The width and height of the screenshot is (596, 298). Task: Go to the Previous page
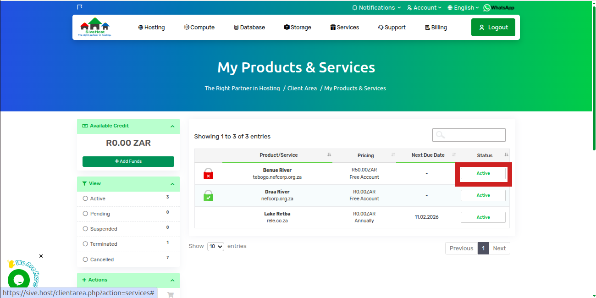pos(461,248)
